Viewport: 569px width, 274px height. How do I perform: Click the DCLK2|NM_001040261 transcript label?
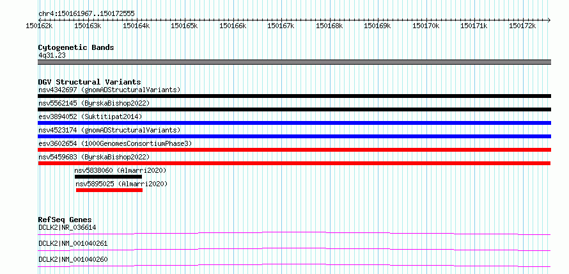point(73,243)
